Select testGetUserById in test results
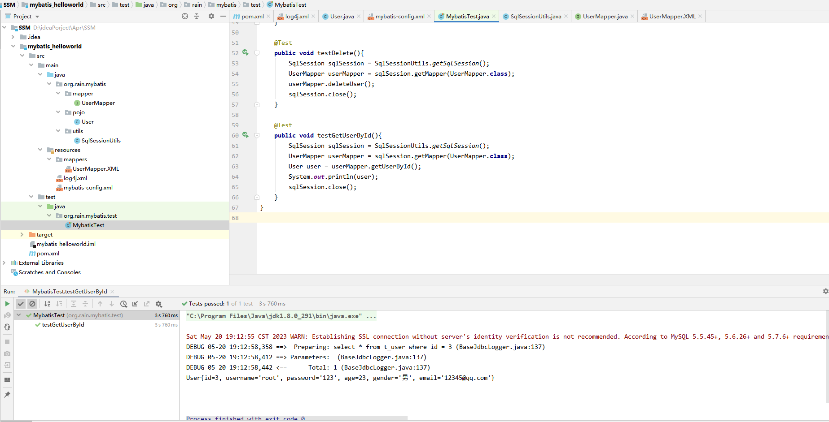 63,325
